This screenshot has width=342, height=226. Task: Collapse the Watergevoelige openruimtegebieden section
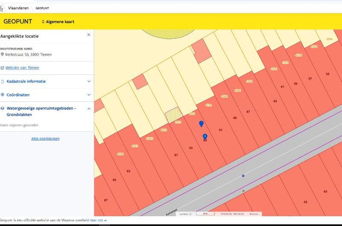pyautogui.click(x=89, y=108)
